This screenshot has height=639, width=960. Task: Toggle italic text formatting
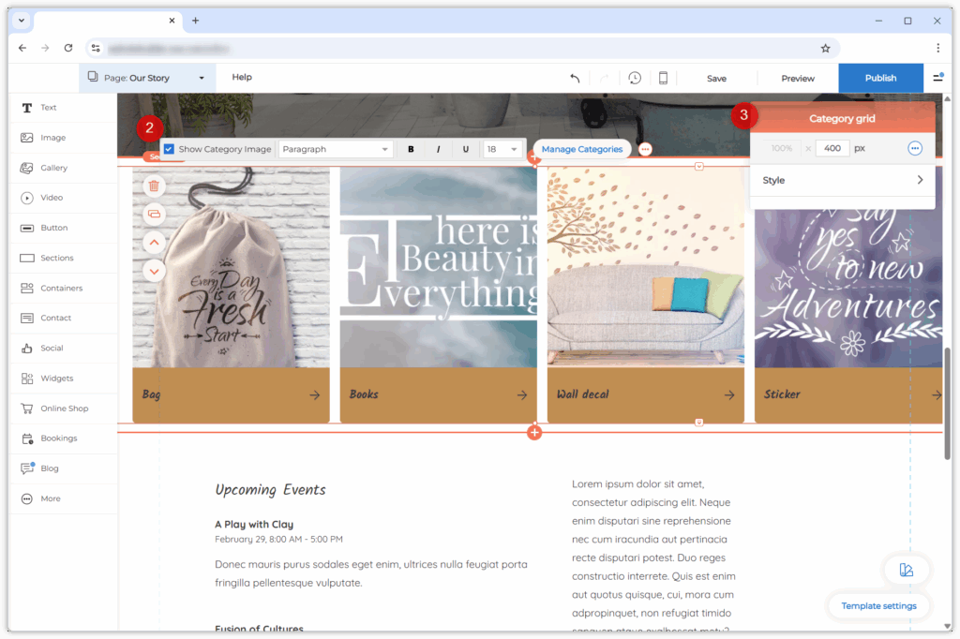(438, 149)
